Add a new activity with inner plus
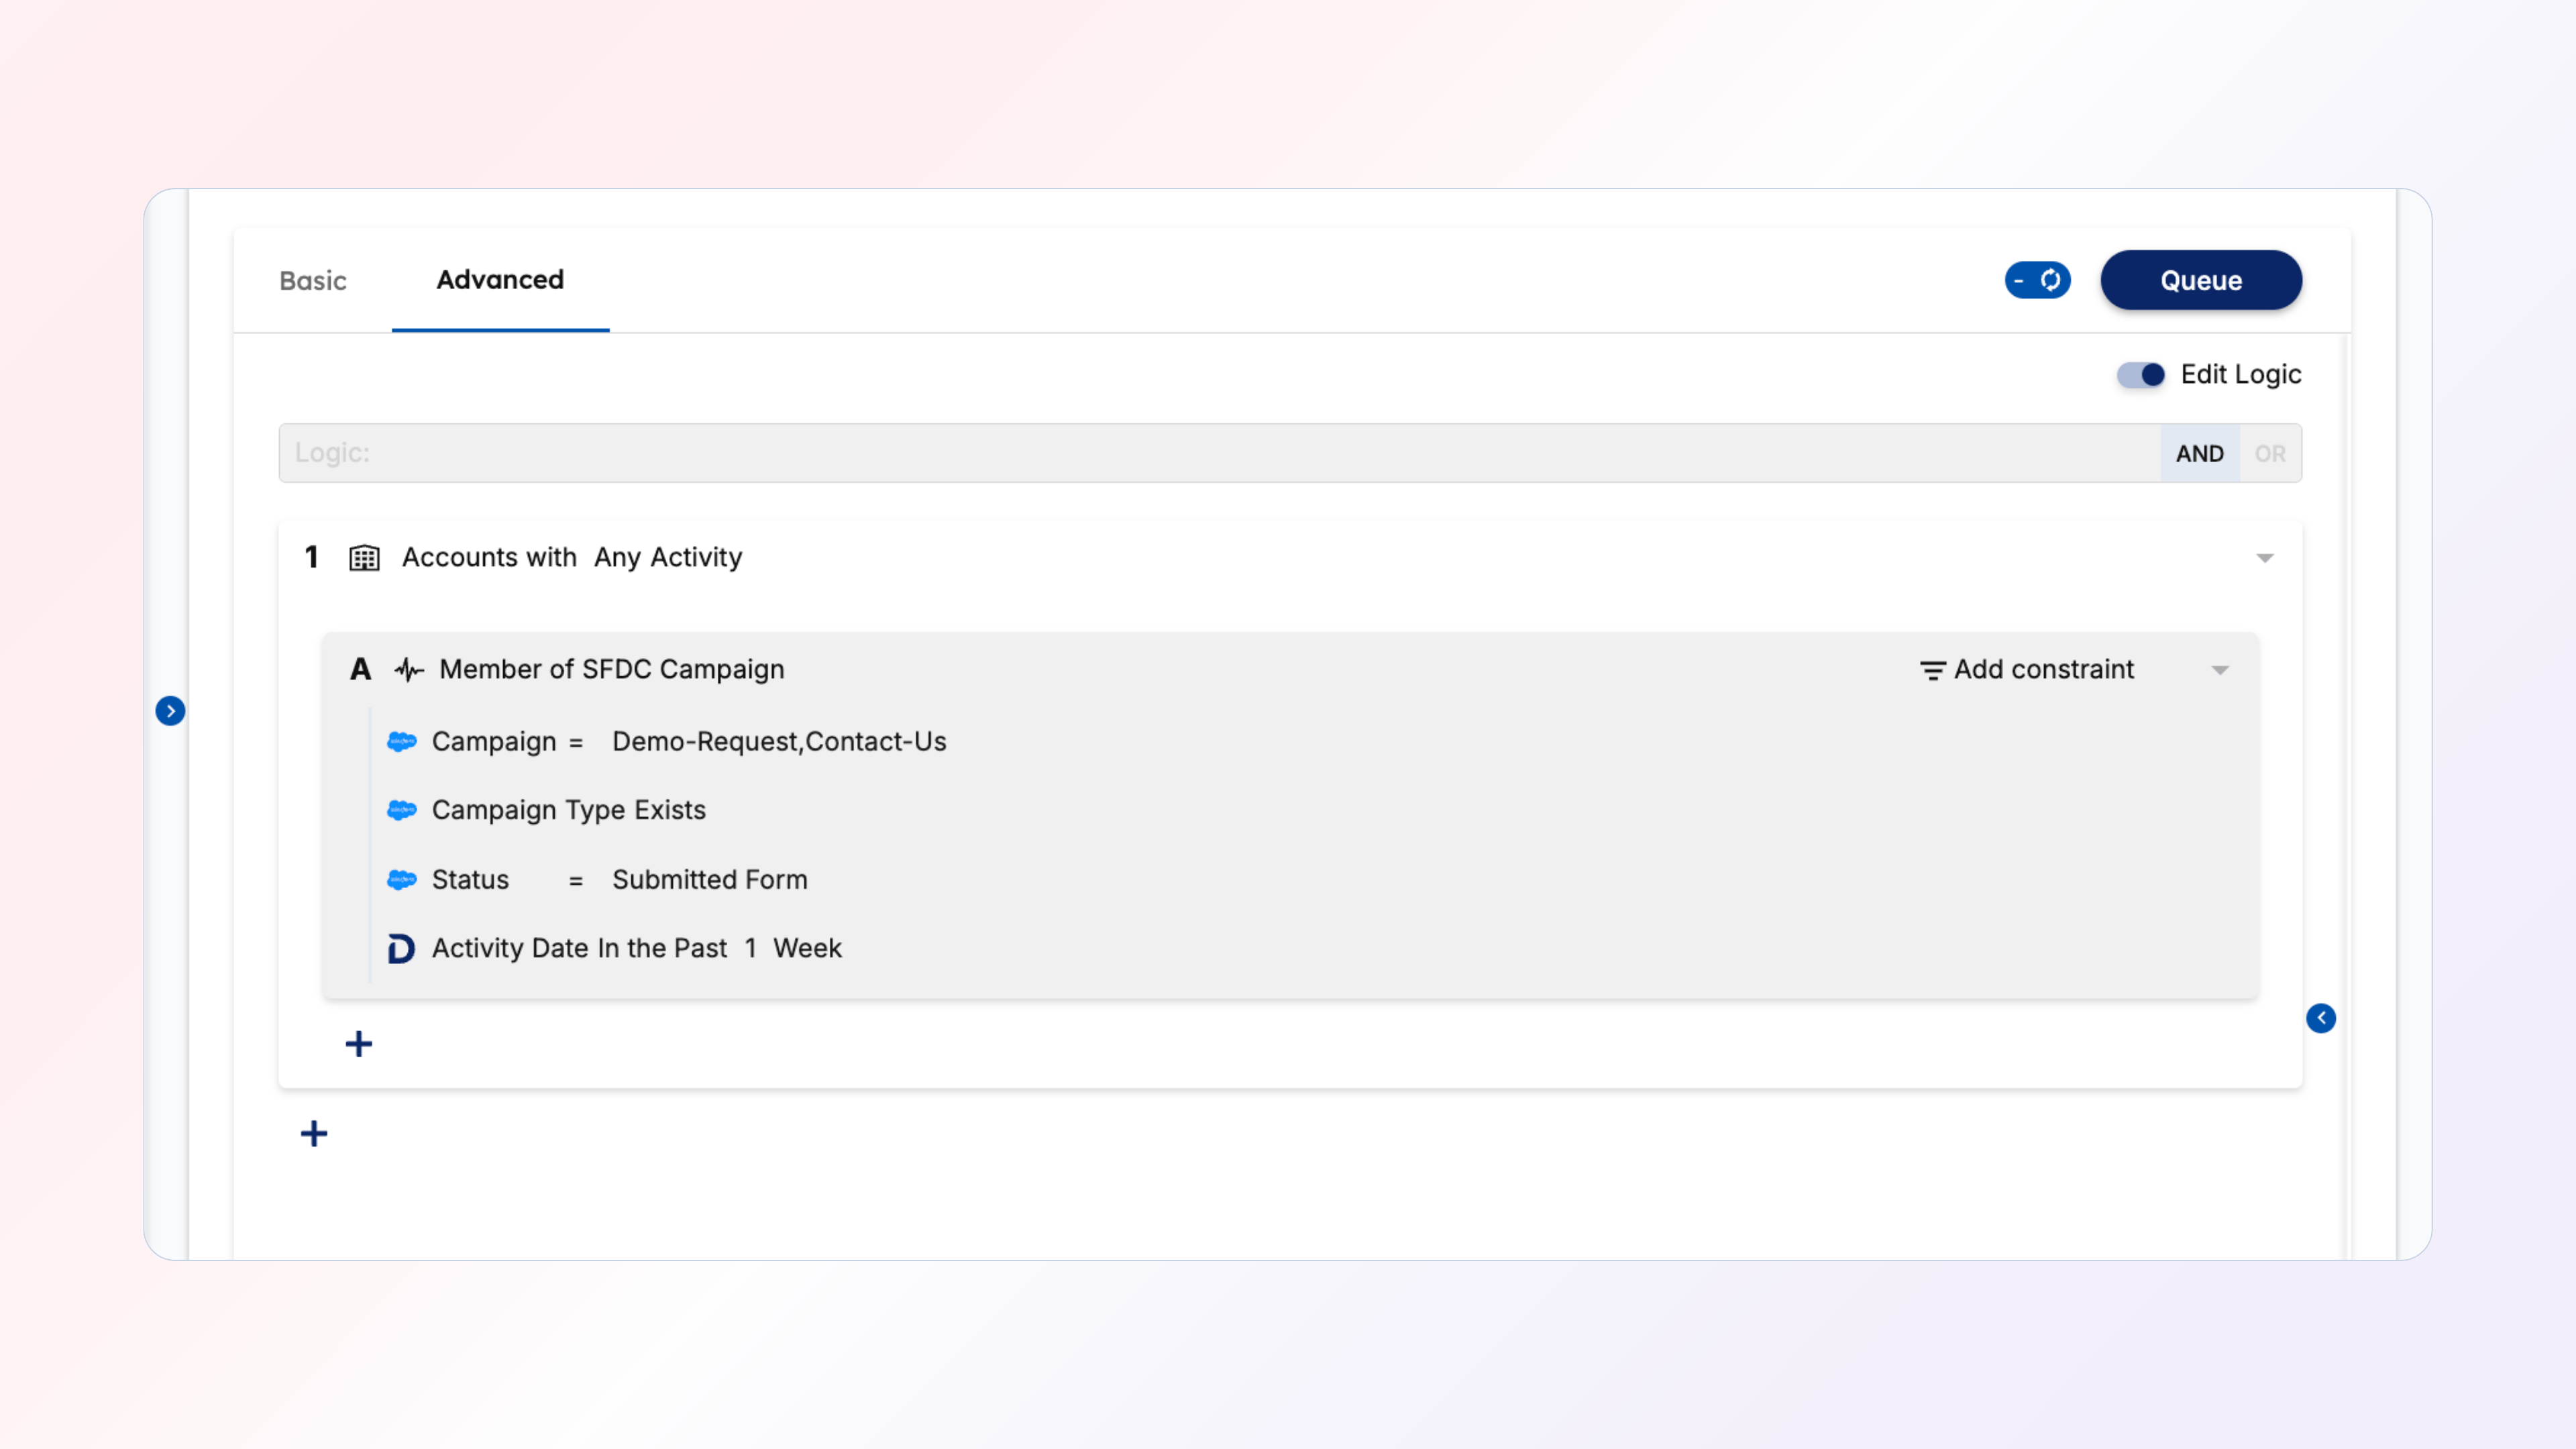The image size is (2576, 1449). pos(359,1044)
